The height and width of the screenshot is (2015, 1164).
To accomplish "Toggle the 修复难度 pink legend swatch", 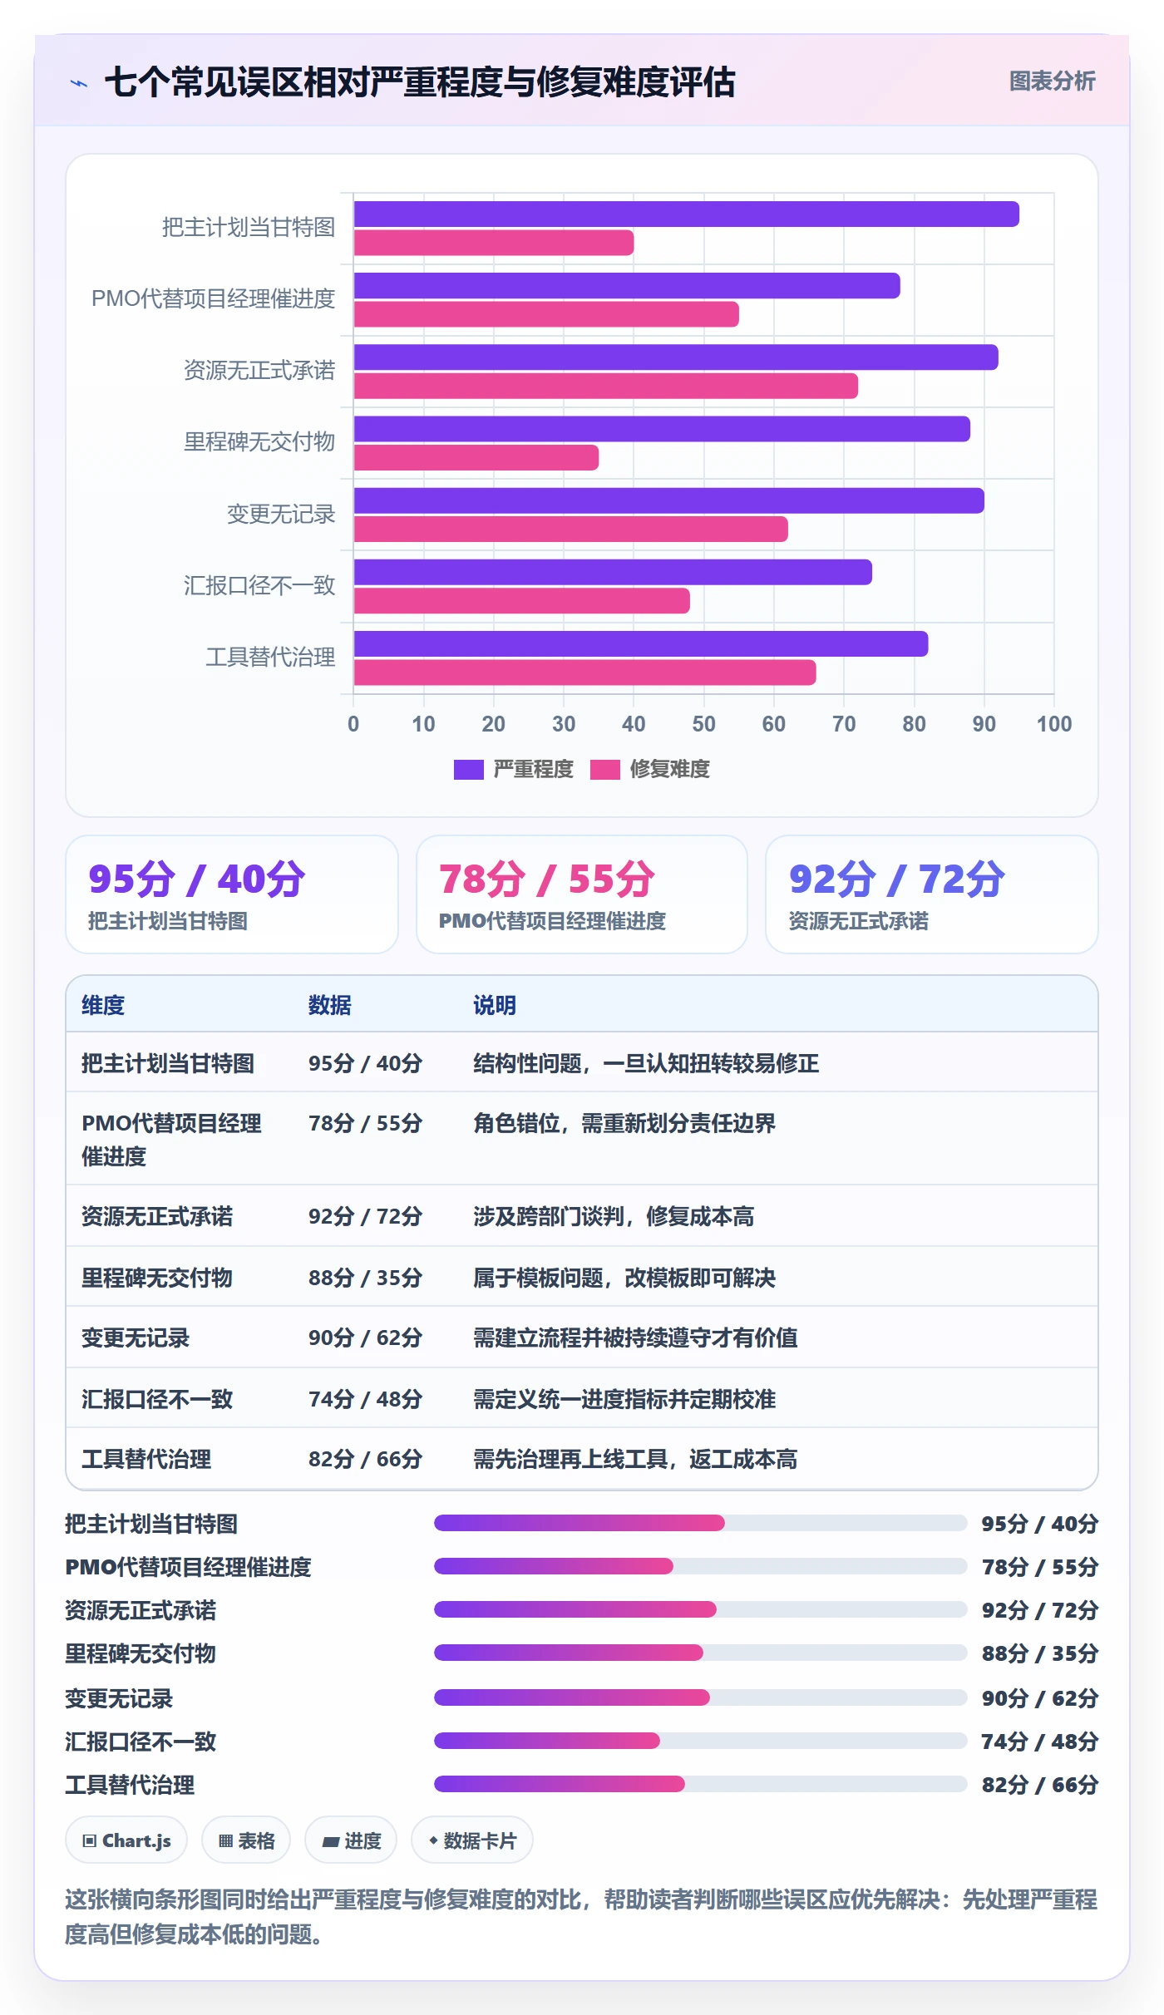I will click(x=605, y=770).
